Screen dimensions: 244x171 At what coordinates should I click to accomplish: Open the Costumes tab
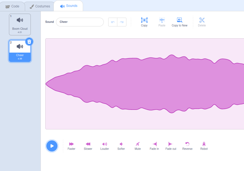tap(40, 6)
